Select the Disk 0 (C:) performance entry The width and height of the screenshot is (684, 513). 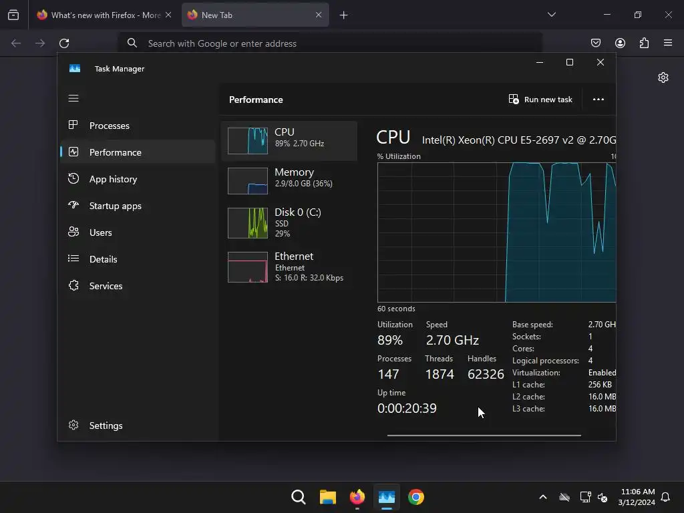click(x=289, y=222)
